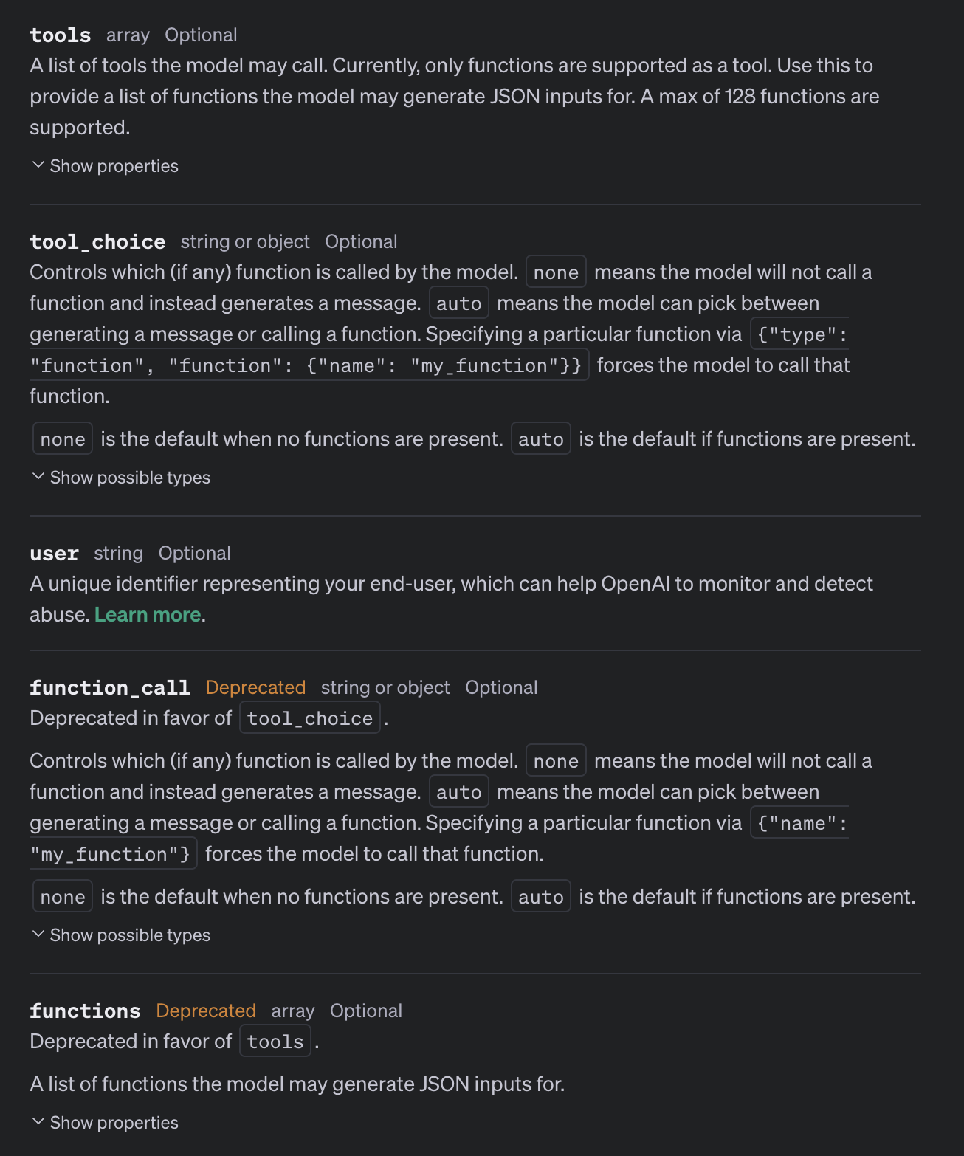Click chevron icon beside tools Show properties
The image size is (964, 1156).
pos(38,165)
